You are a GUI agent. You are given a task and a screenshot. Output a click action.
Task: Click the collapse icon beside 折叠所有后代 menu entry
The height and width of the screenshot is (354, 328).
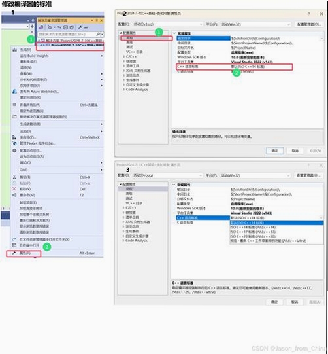(14, 105)
